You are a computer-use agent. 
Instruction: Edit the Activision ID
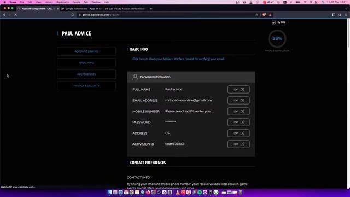coord(238,144)
